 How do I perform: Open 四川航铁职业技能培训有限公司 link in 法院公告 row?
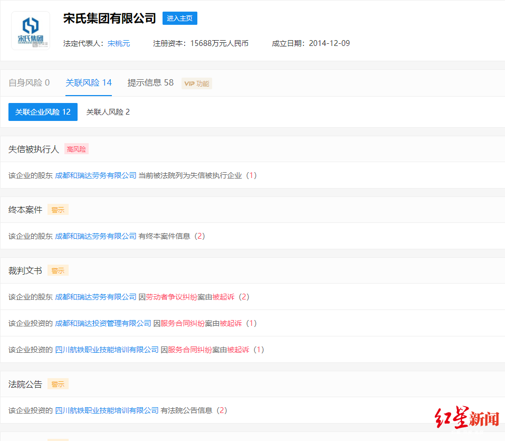107,410
